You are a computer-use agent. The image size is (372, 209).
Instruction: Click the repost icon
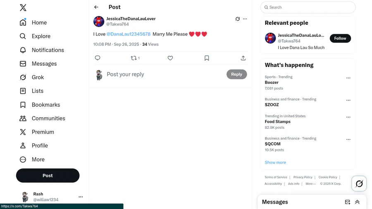134,58
